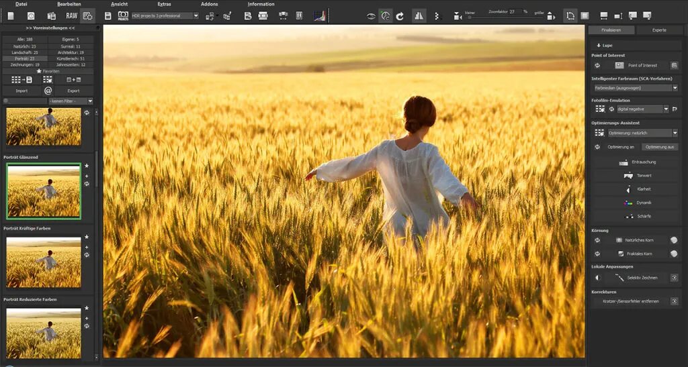This screenshot has height=367, width=688.
Task: Click the eye preview icon in toolbar
Action: coord(371,16)
